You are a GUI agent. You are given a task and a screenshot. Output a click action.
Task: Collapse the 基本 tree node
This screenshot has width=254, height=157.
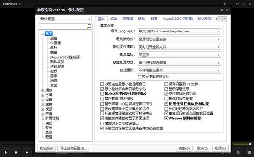point(42,34)
